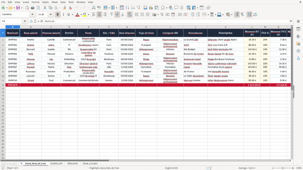
Task: Open Find and Replace icon
Action: click(x=93, y=8)
